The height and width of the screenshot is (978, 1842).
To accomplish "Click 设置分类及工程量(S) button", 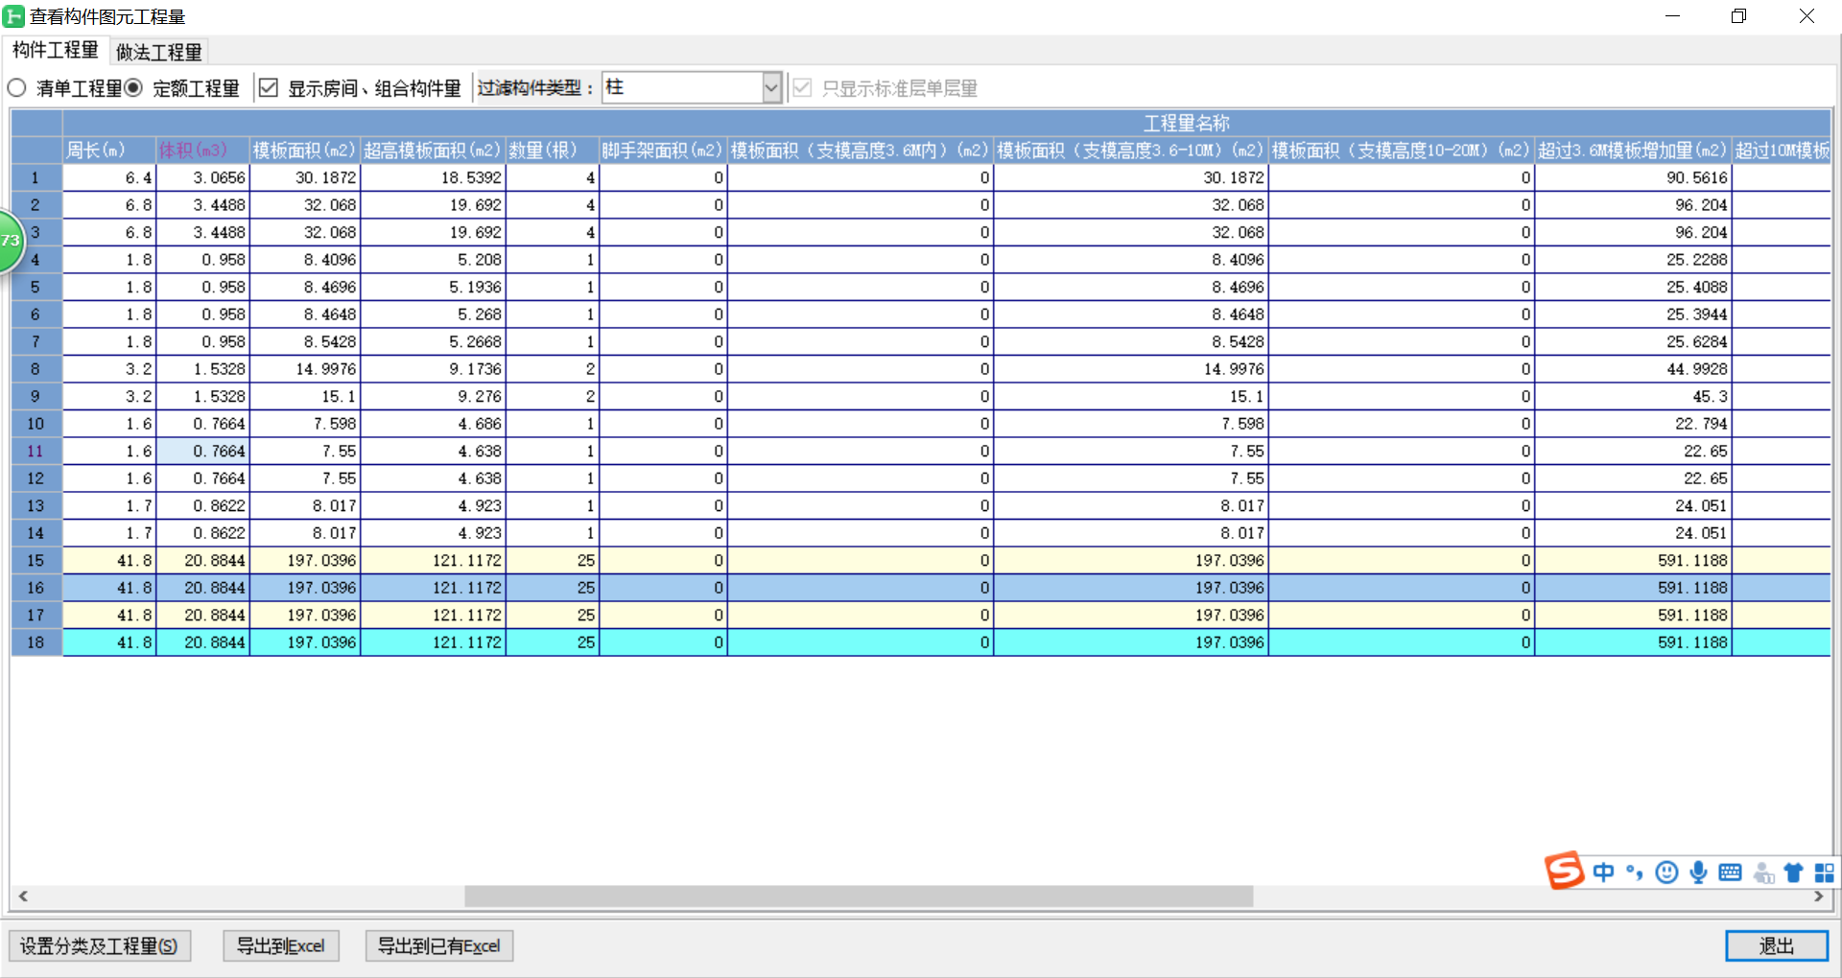I will coord(100,946).
